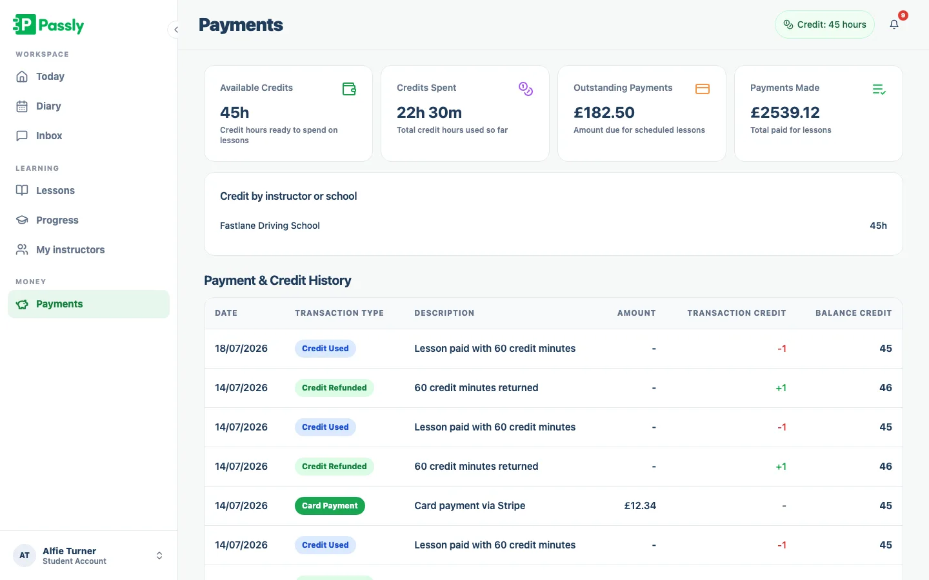The image size is (929, 580).
Task: Click the AT avatar
Action: [25, 556]
